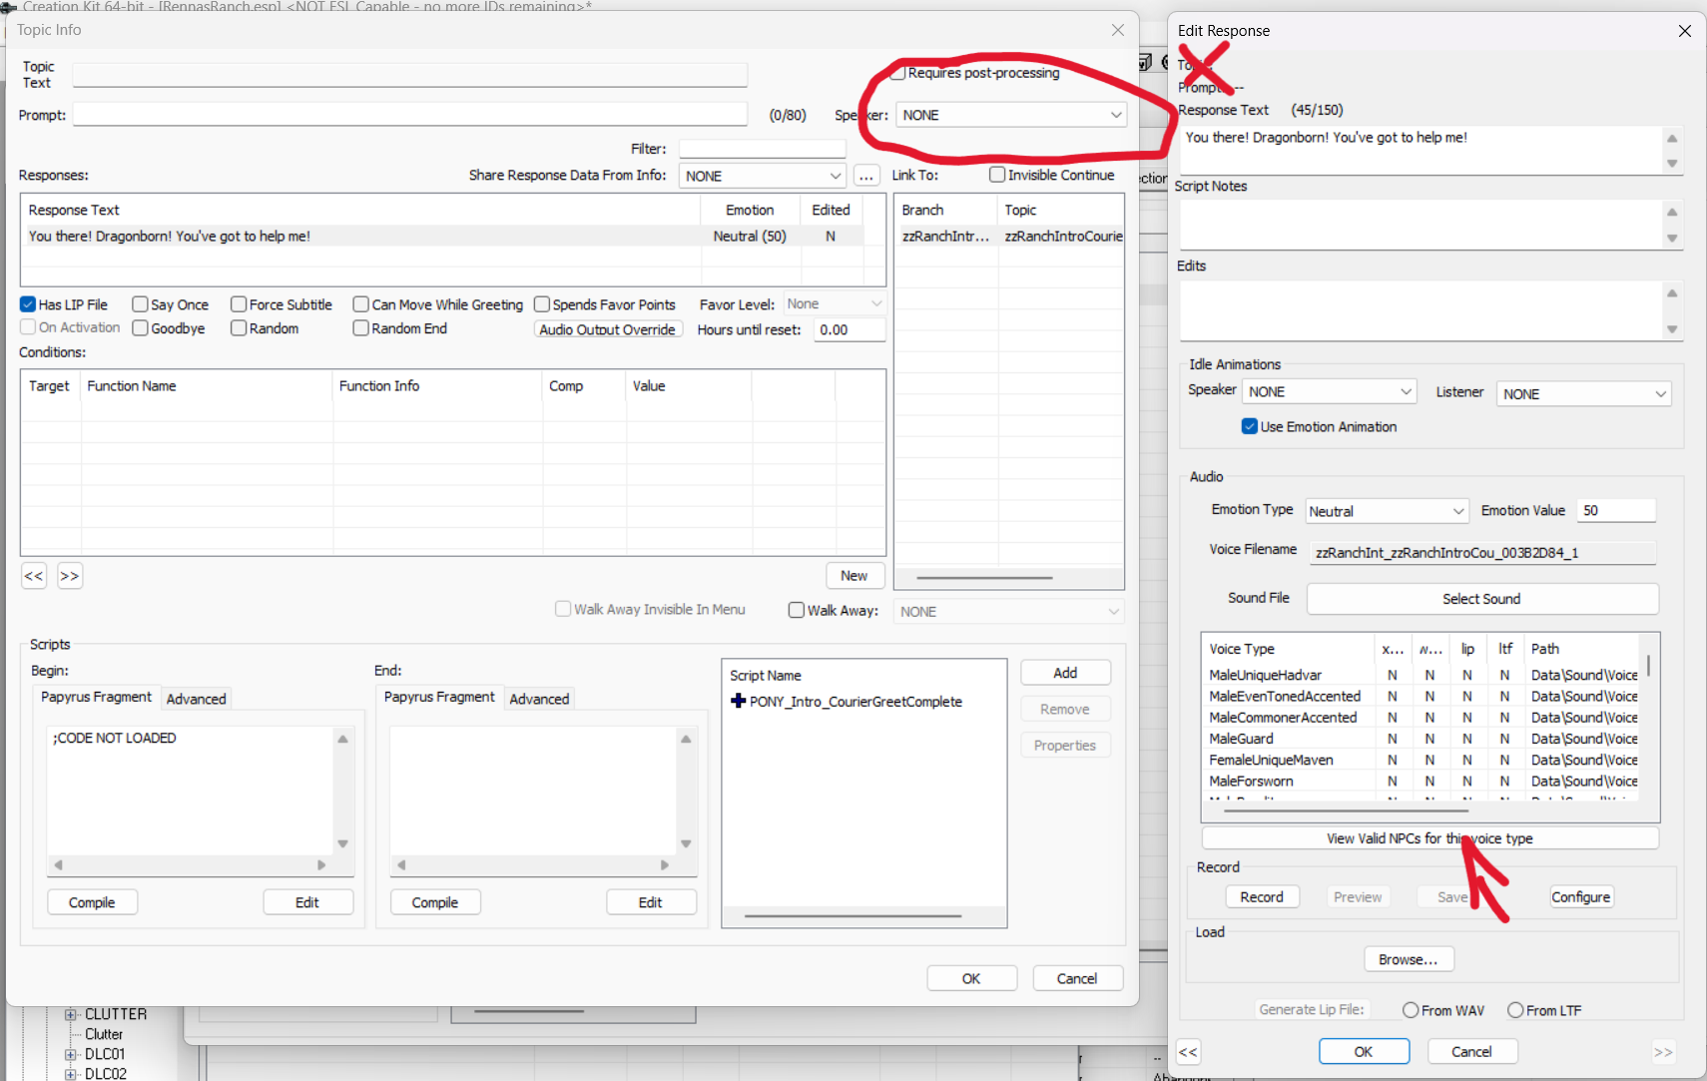Switch to End script Advanced tab
The height and width of the screenshot is (1081, 1707).
pos(539,699)
